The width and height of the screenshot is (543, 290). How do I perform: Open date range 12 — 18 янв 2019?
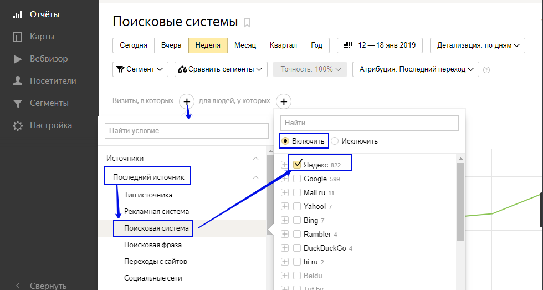pyautogui.click(x=380, y=45)
